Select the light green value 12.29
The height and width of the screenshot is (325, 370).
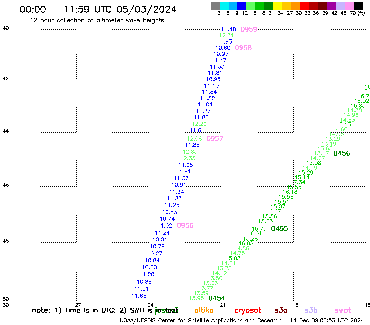(199, 124)
